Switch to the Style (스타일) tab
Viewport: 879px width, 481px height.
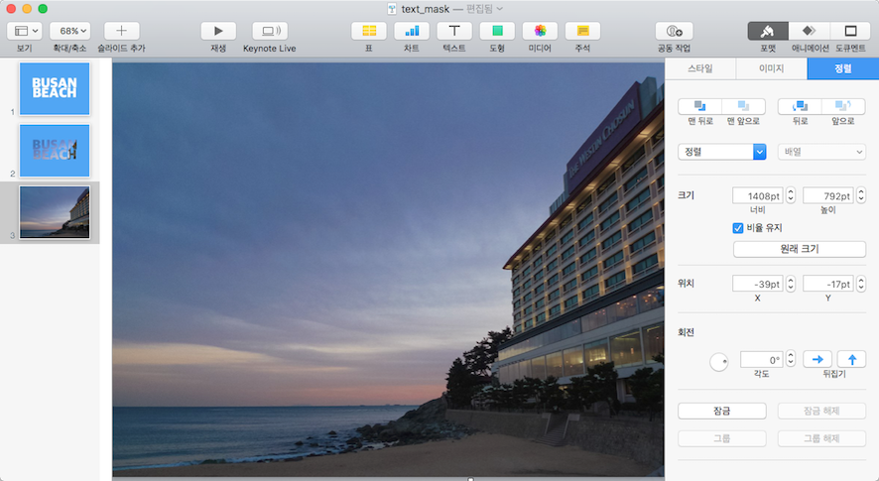[x=700, y=68]
